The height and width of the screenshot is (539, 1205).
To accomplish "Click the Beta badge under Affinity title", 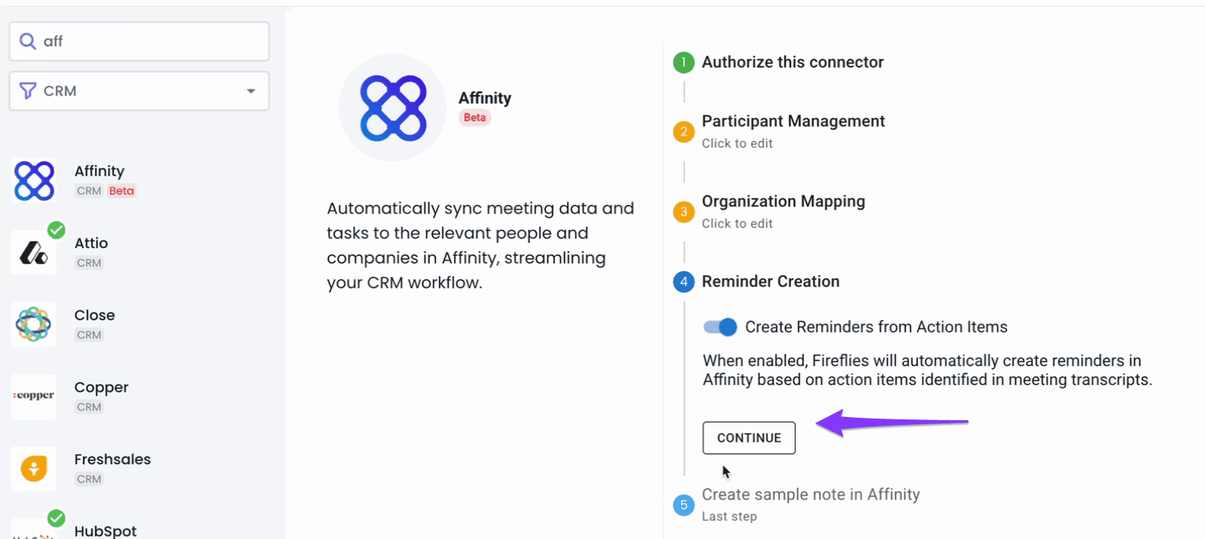I will pos(475,117).
